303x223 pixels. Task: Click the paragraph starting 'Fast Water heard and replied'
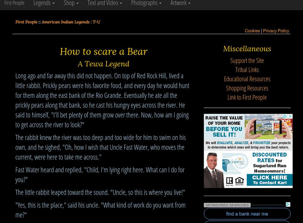pos(100,175)
